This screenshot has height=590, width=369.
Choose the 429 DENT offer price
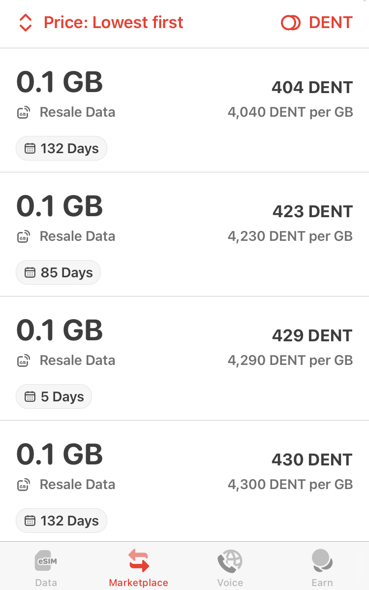pyautogui.click(x=312, y=336)
